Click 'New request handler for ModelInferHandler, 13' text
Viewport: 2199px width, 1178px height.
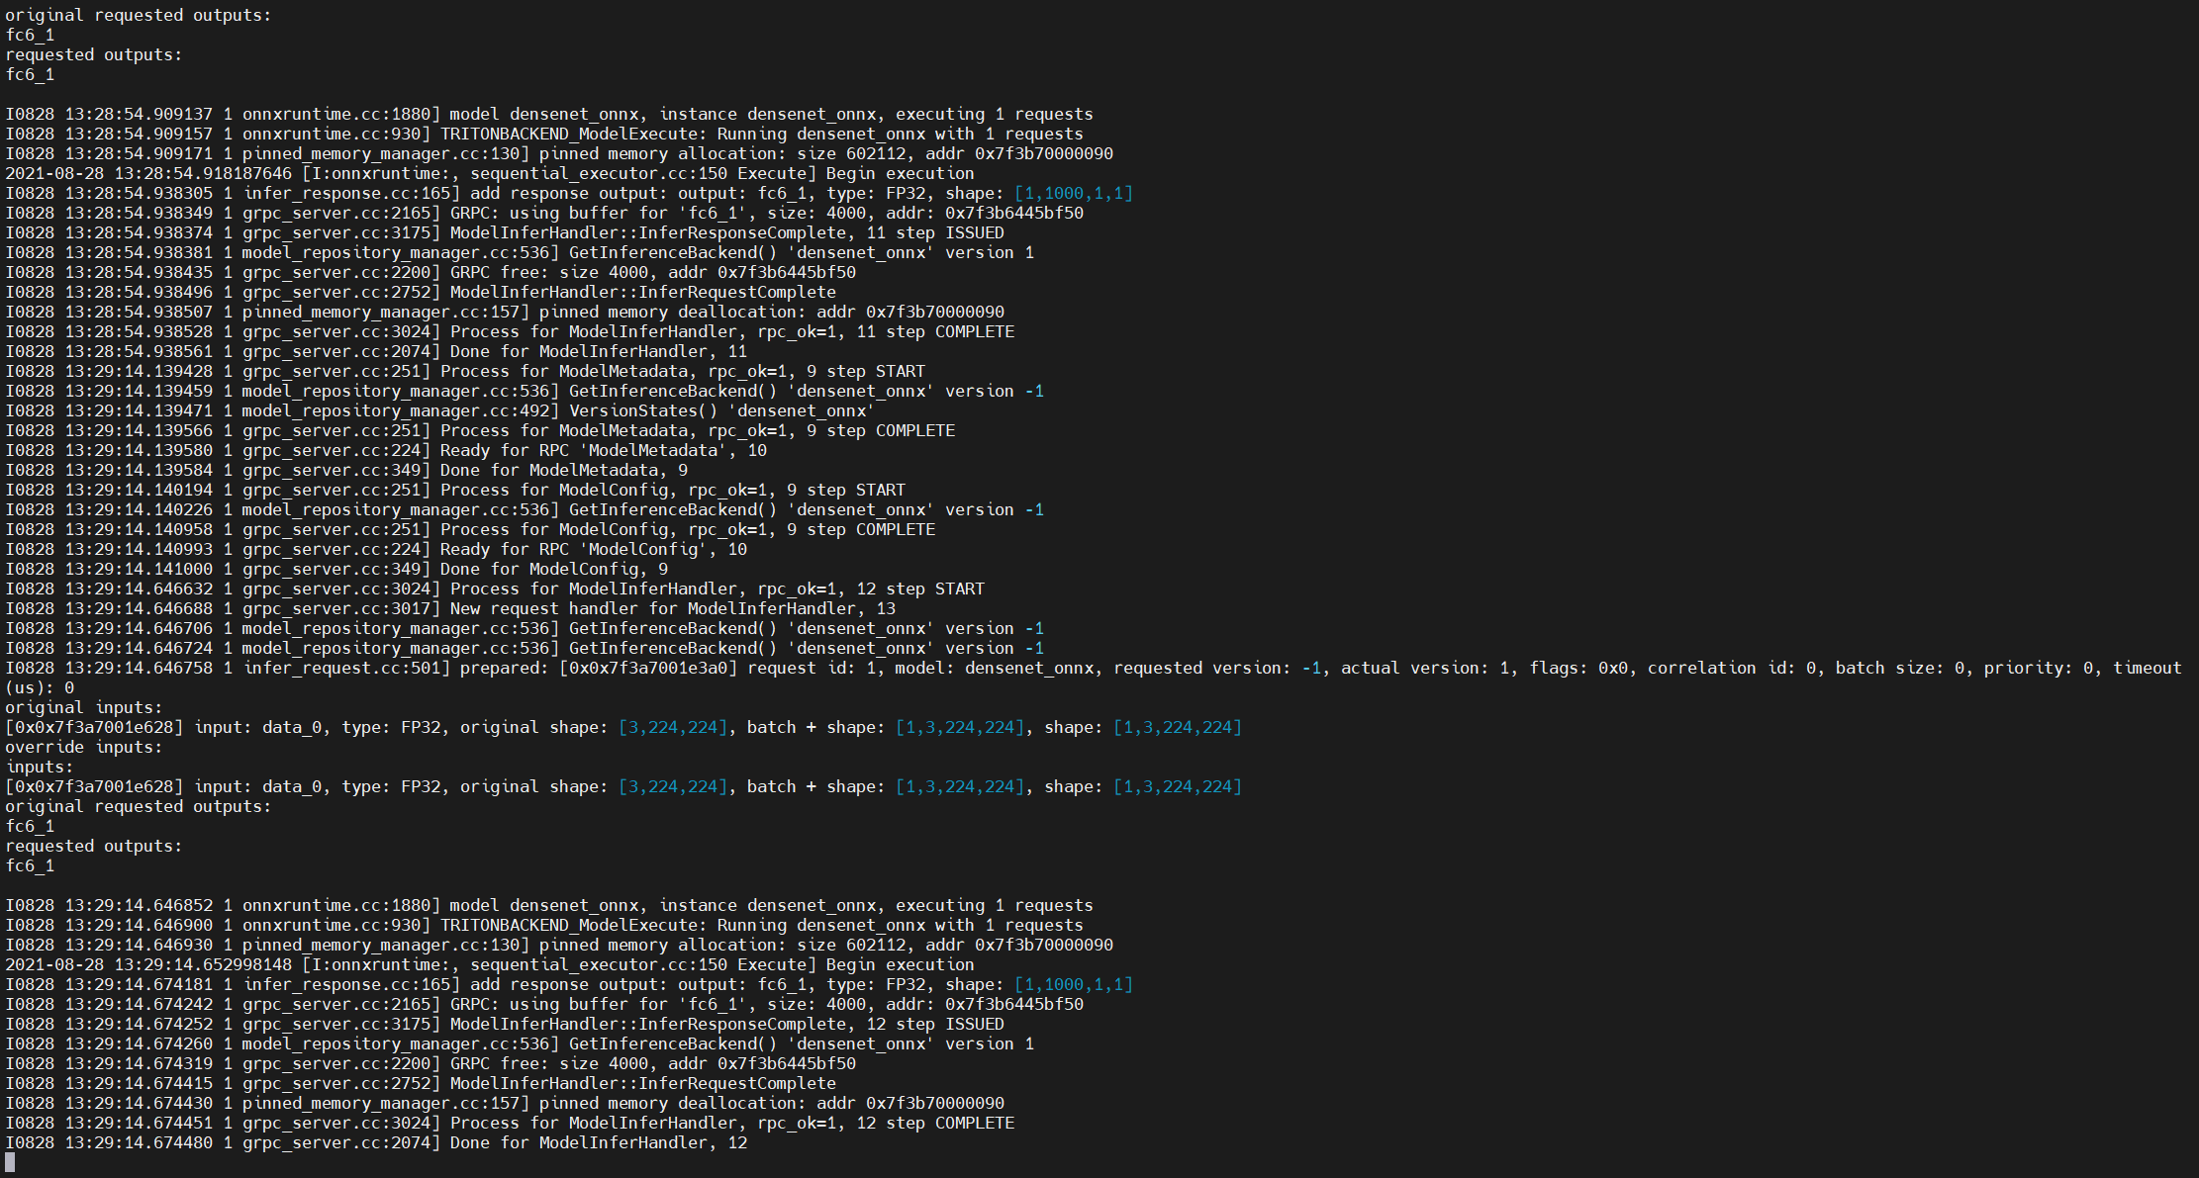click(x=673, y=609)
